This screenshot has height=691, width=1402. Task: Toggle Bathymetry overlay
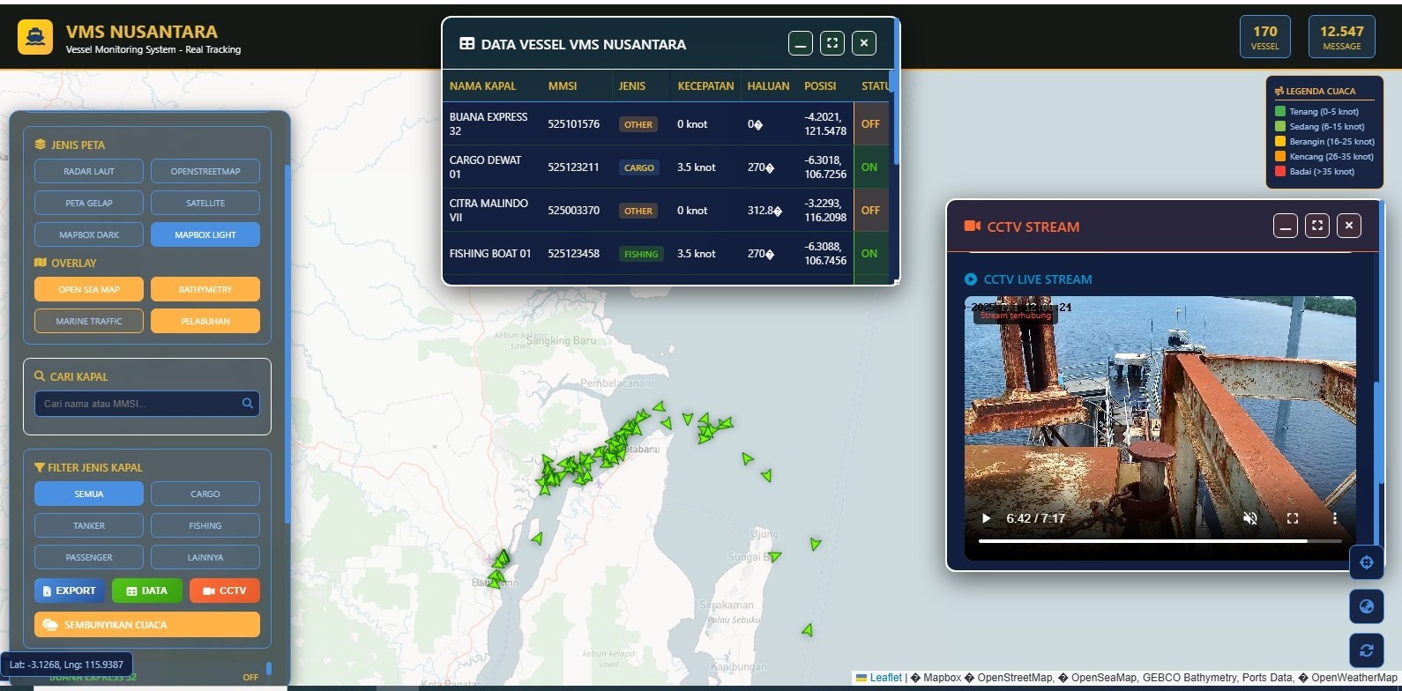coord(205,289)
